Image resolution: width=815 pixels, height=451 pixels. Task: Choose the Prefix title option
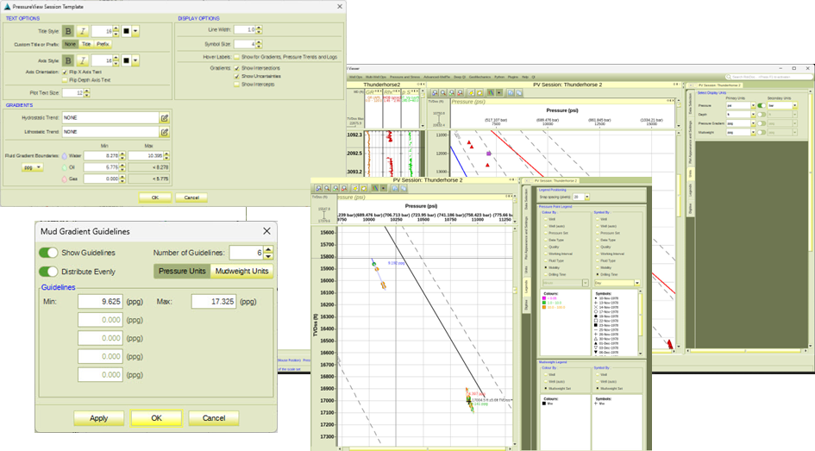click(x=103, y=43)
